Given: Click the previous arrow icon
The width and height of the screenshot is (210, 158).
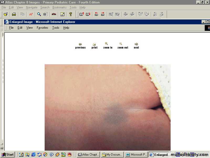Looking at the screenshot, I should pyautogui.click(x=80, y=44).
